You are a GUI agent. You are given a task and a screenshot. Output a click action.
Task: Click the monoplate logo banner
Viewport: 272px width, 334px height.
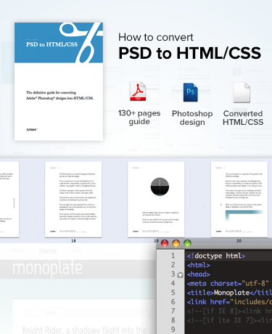[47, 268]
